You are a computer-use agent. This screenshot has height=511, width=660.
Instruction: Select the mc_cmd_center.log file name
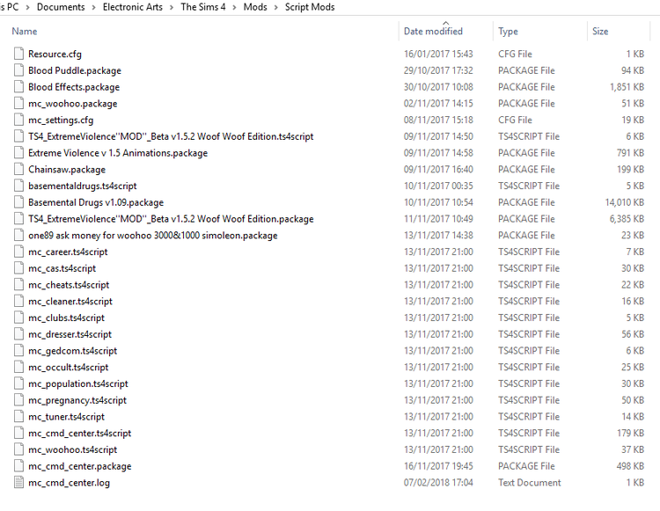[x=69, y=482]
